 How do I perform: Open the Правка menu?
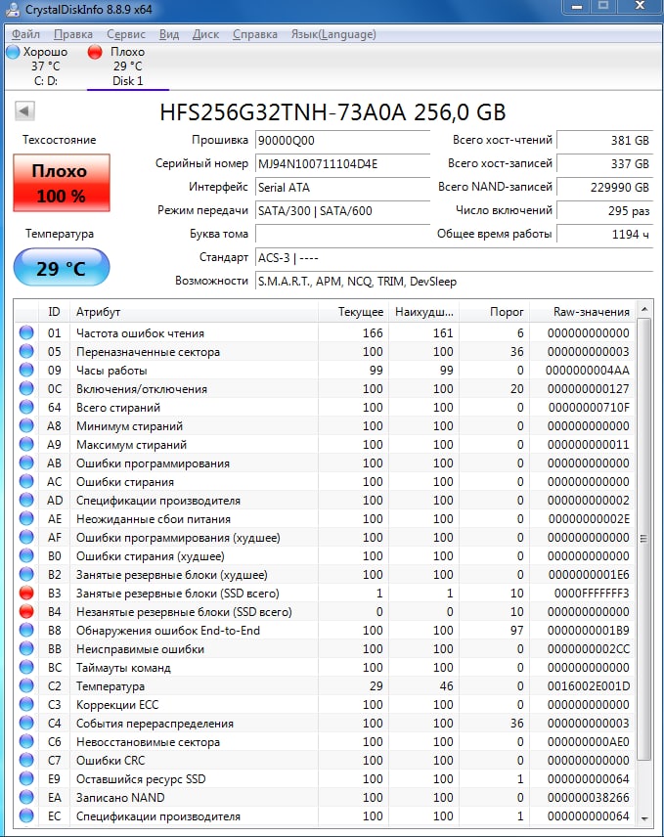point(73,34)
